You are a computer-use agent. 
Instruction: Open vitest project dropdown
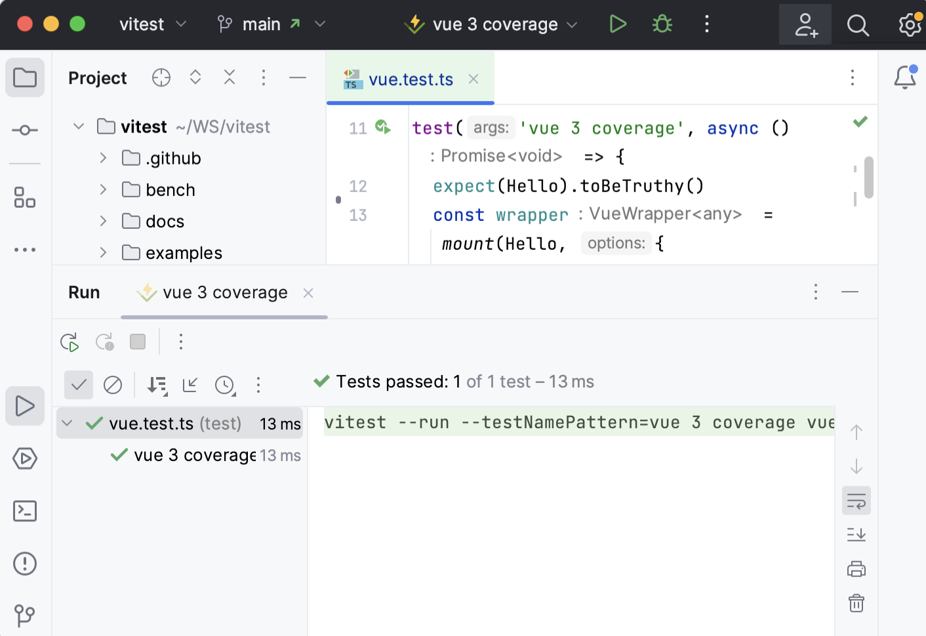click(x=153, y=24)
